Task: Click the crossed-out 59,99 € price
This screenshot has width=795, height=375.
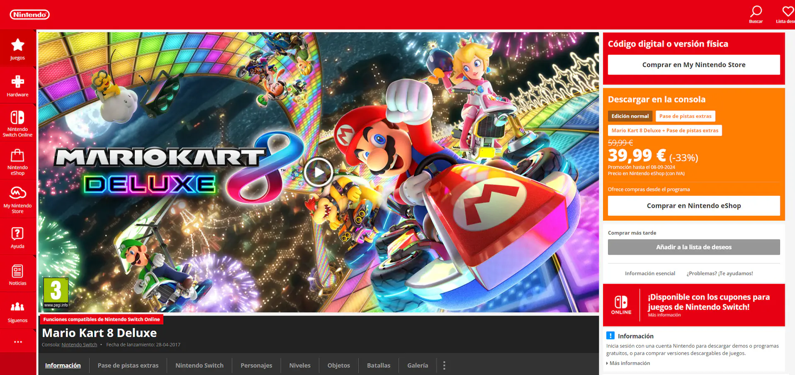Action: (x=620, y=143)
